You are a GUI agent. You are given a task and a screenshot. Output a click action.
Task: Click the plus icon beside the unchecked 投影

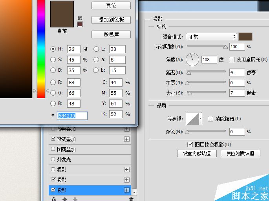click(x=127, y=170)
